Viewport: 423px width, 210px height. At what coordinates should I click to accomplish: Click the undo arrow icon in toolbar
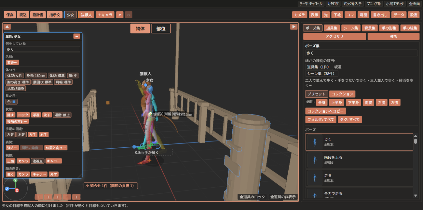120,15
